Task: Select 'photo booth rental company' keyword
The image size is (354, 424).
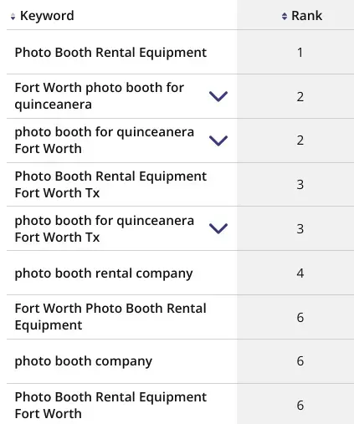Action: point(104,273)
